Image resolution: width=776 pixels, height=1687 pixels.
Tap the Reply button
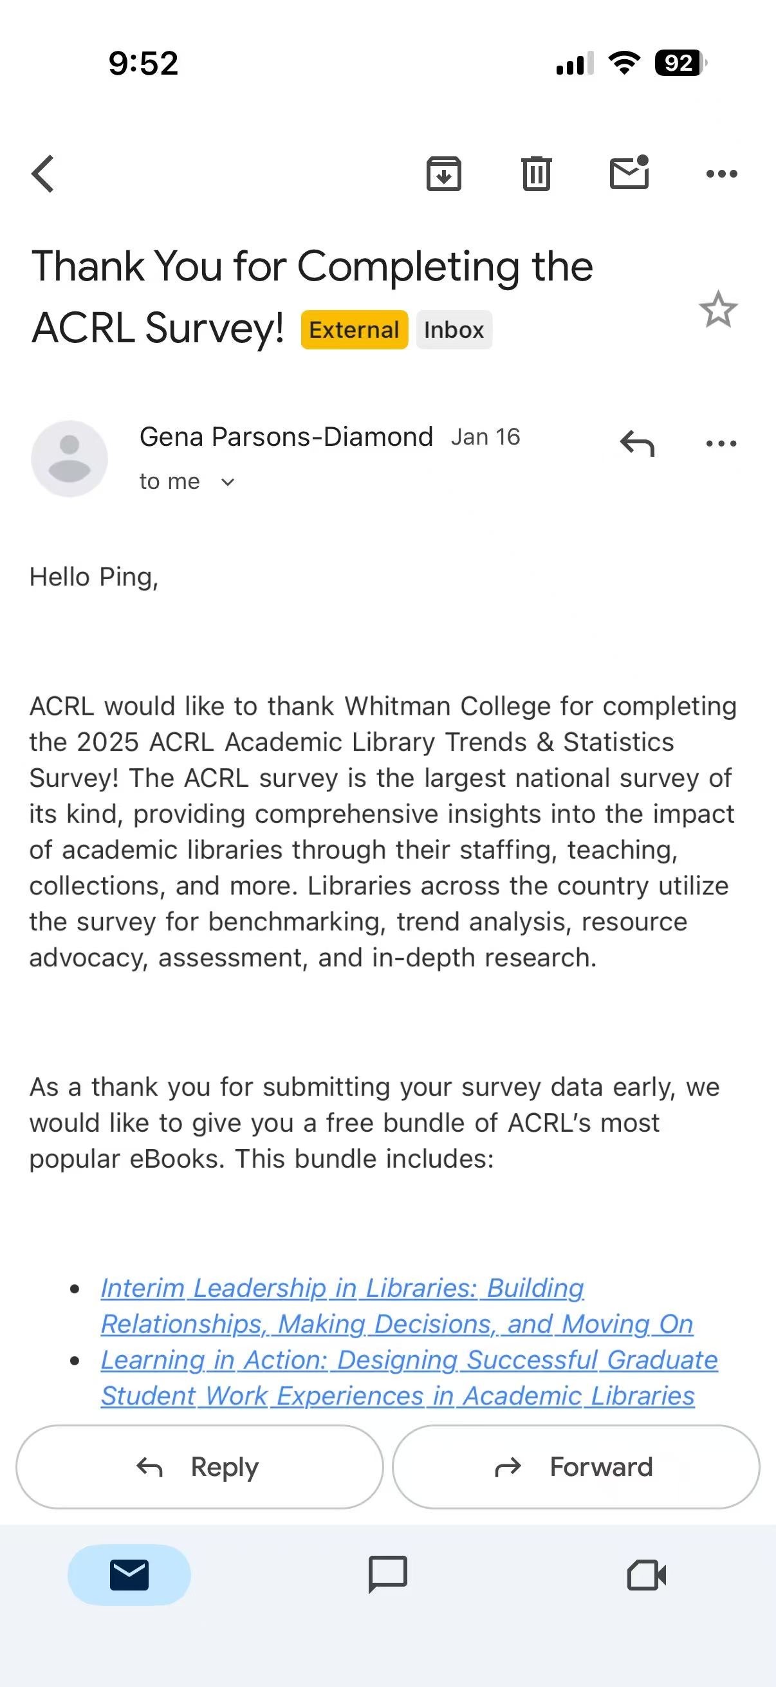coord(199,1467)
